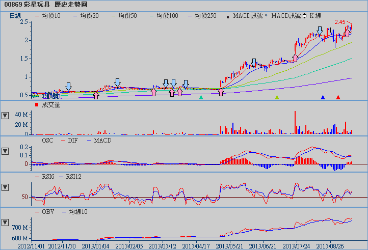Select the 日線 daily chart label

click(15, 16)
